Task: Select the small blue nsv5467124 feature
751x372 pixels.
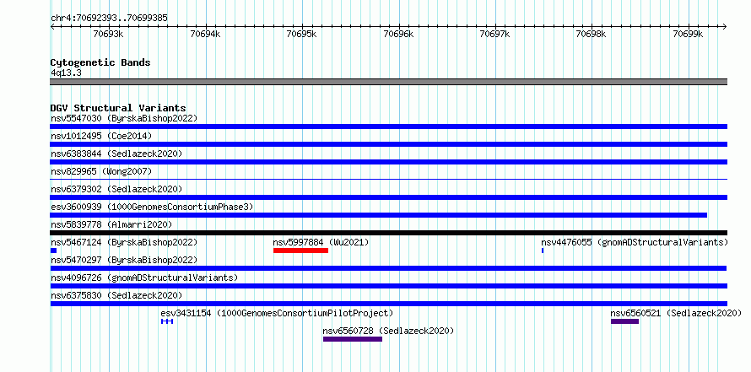Action: 53,251
